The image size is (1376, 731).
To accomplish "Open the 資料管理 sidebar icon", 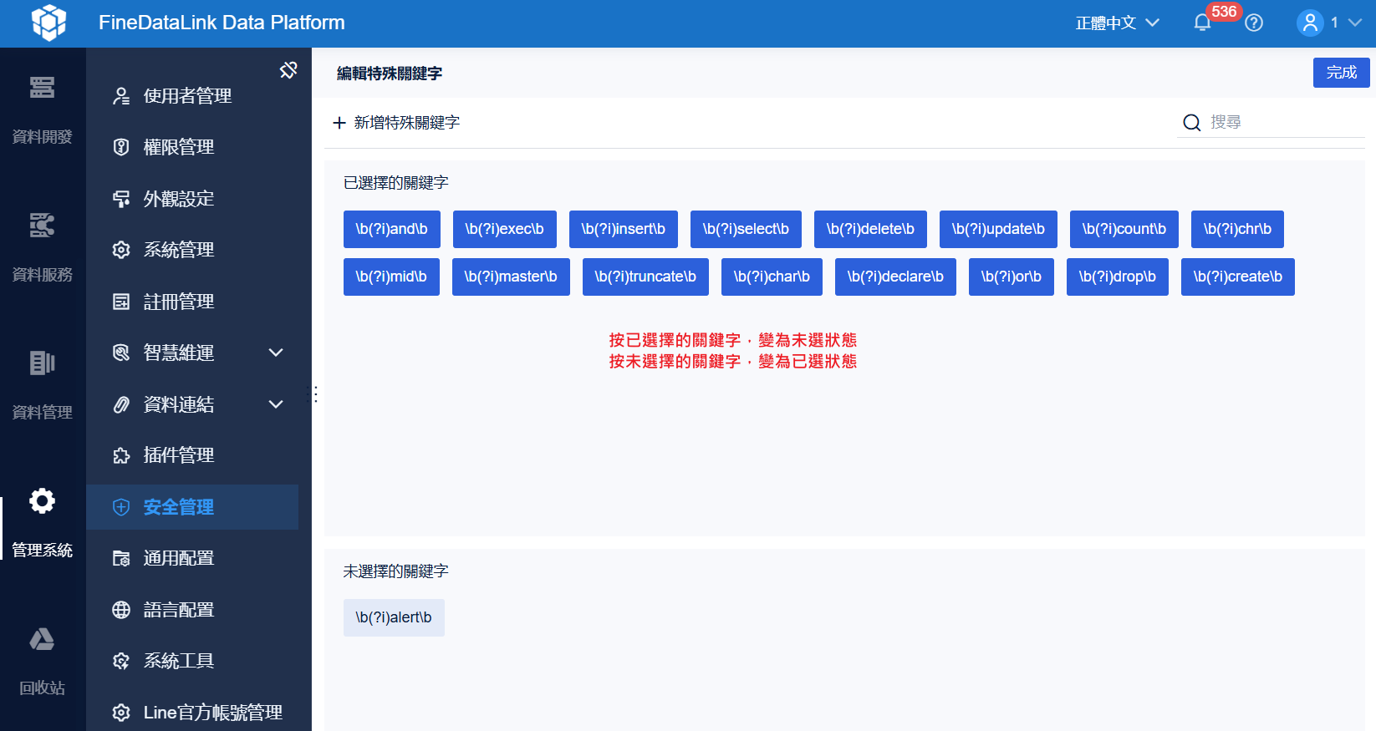I will tap(42, 363).
